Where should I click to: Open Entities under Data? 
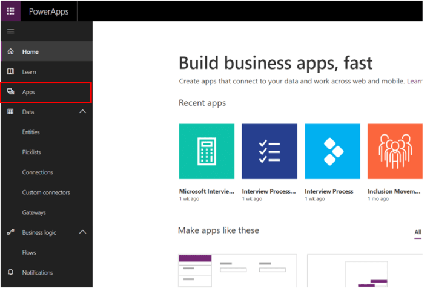(x=31, y=132)
